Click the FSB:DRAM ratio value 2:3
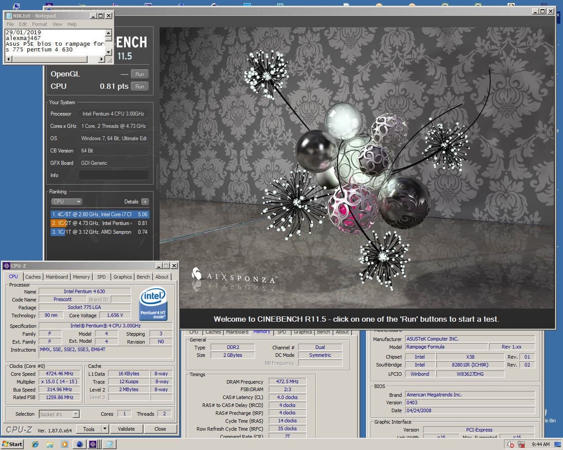 click(x=287, y=390)
